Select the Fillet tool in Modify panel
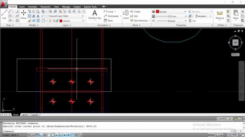This screenshot has height=137, width=245. (43, 21)
